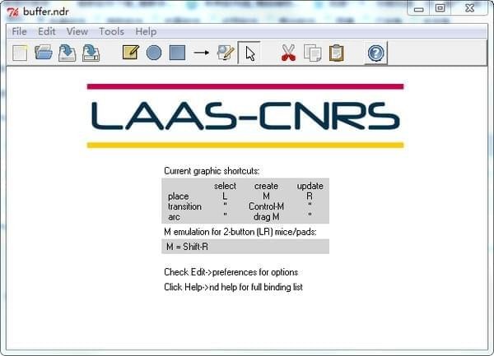494x356 pixels.
Task: Select the place (circle) tool
Action: pos(154,53)
